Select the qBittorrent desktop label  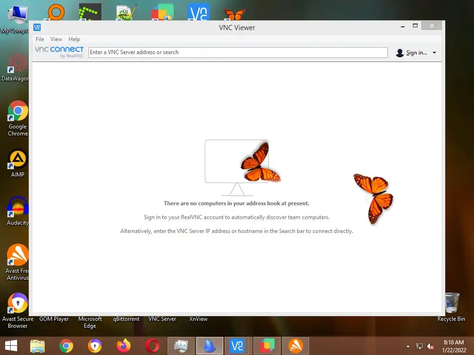(x=126, y=319)
